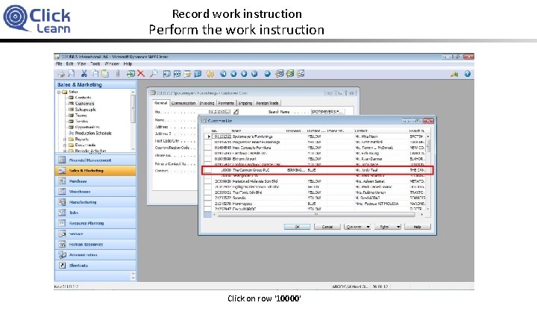Open the View menu
Screen dimensions: 537x326
[81, 63]
